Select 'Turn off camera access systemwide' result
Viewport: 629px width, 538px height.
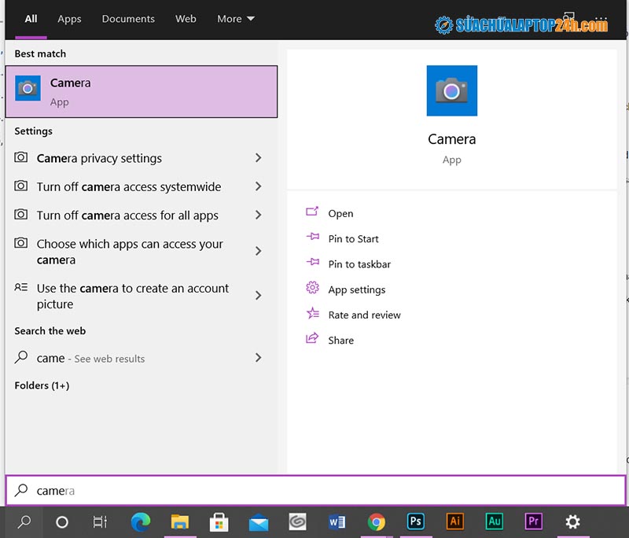[x=142, y=186]
